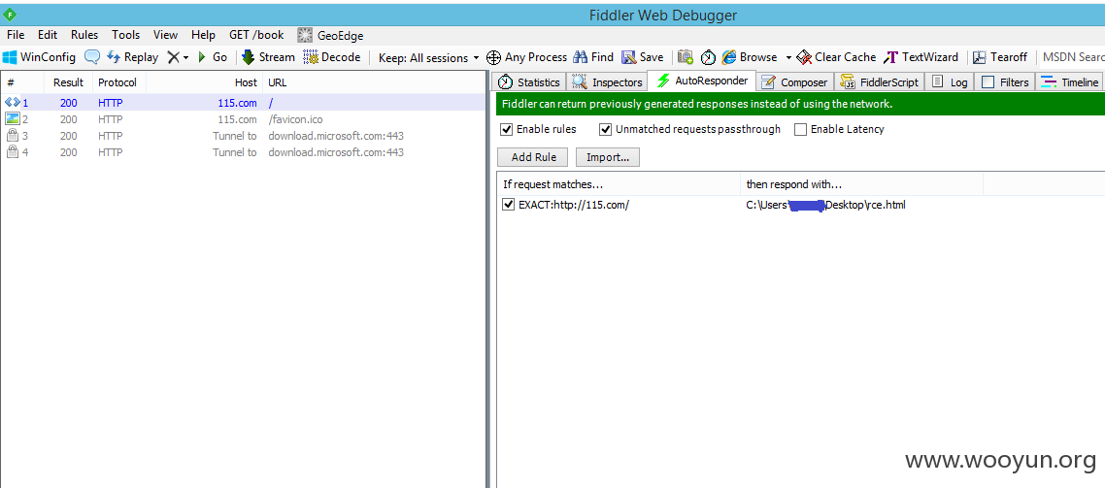The image size is (1105, 488).
Task: Clear the cache with Clear Cache
Action: pos(836,58)
